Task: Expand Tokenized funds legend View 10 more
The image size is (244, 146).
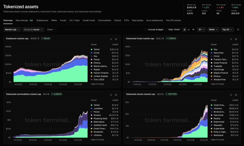Action: tap(217, 84)
